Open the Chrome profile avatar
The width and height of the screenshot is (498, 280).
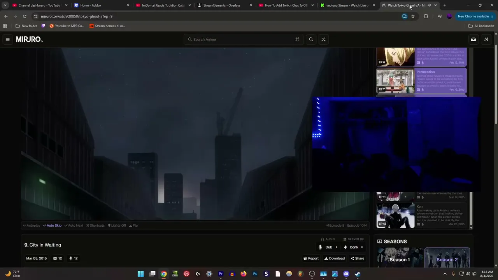tap(449, 16)
